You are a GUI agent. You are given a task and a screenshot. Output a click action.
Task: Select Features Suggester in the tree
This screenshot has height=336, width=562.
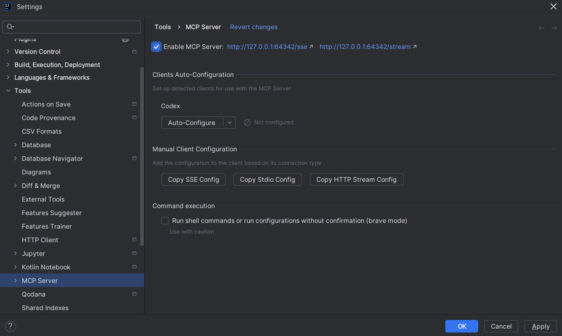[52, 213]
